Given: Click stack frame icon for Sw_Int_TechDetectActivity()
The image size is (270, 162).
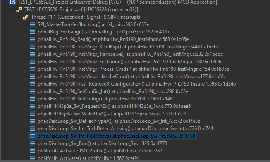Looking at the screenshot, I should point(32,129).
